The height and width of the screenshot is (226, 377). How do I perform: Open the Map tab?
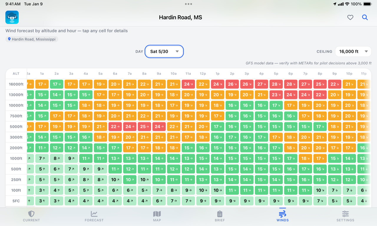(157, 216)
